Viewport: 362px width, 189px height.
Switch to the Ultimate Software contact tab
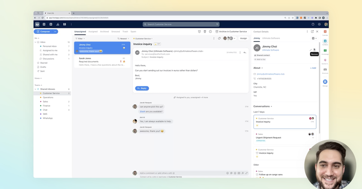[271, 38]
